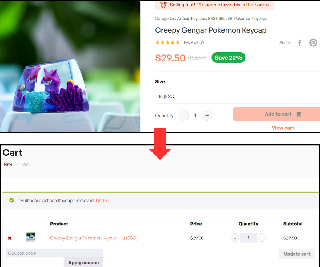320x267 pixels.
Task: Click the Update cart button
Action: click(297, 254)
